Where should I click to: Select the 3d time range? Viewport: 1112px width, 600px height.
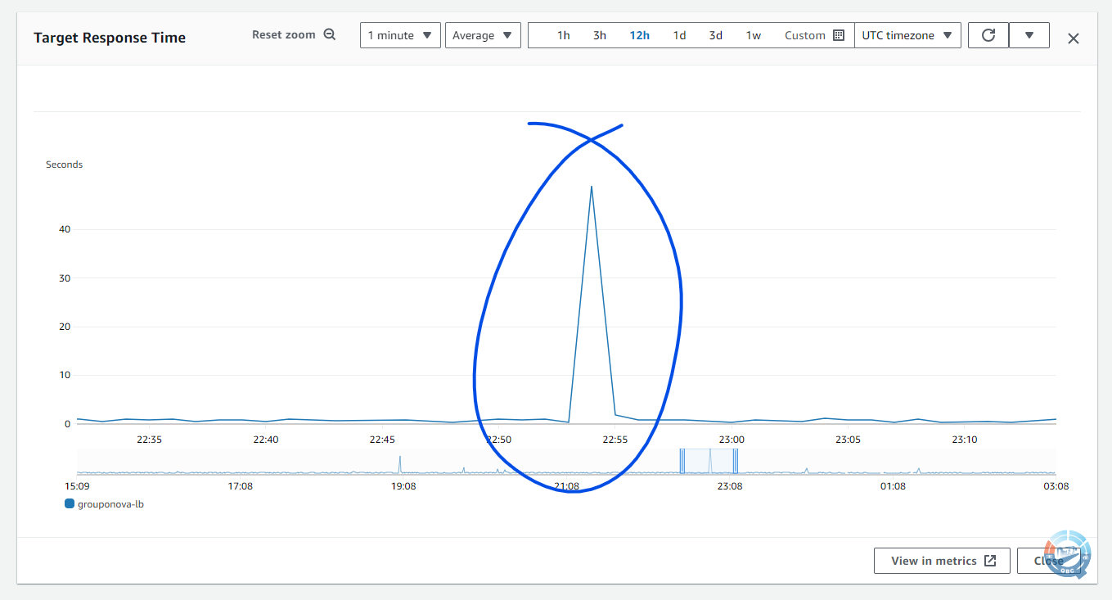point(716,35)
